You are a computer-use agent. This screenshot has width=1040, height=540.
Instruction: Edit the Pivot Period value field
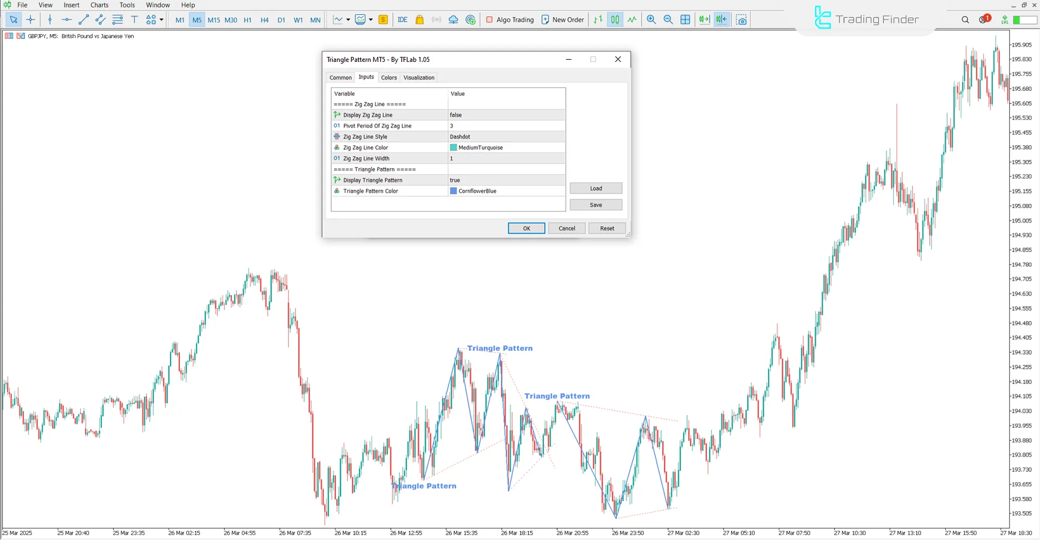point(506,126)
